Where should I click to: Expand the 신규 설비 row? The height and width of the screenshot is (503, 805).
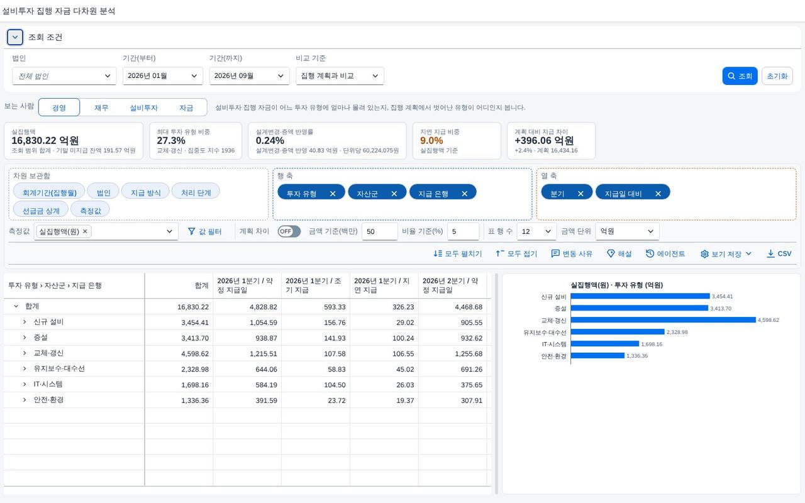pyautogui.click(x=25, y=322)
